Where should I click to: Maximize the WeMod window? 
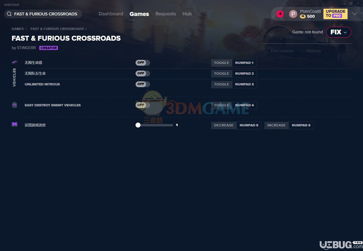click(351, 3)
